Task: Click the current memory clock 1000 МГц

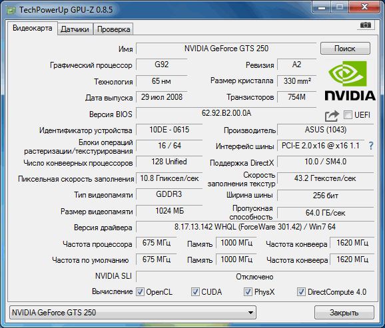Action: point(236,243)
